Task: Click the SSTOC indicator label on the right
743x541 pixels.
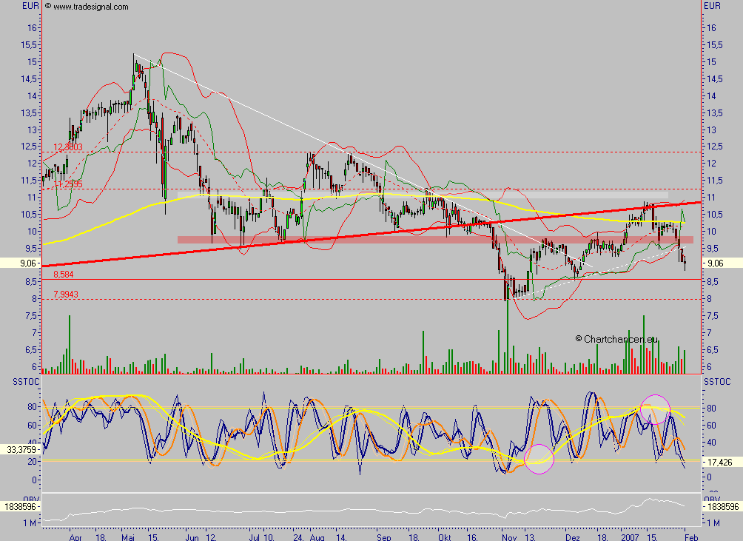Action: click(x=717, y=382)
